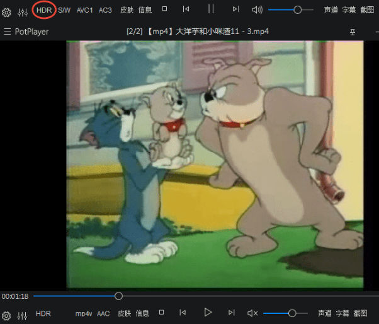Image resolution: width=379 pixels, height=324 pixels.
Task: Toggle HDR in the top toolbar
Action: (44, 10)
